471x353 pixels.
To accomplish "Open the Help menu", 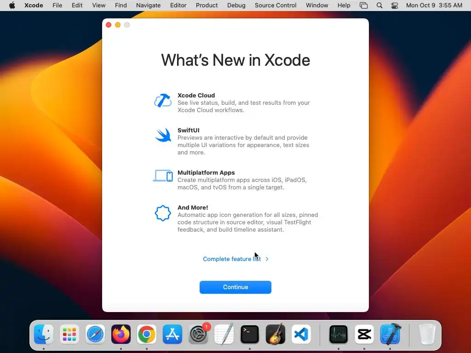I will 344,6.
